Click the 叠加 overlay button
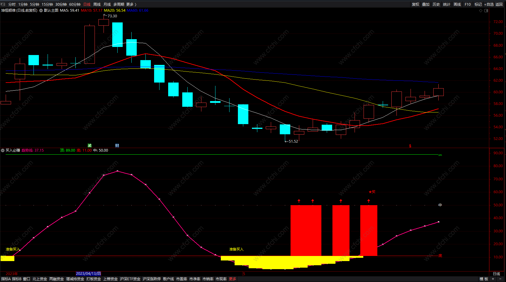The image size is (506, 282). coord(426,4)
